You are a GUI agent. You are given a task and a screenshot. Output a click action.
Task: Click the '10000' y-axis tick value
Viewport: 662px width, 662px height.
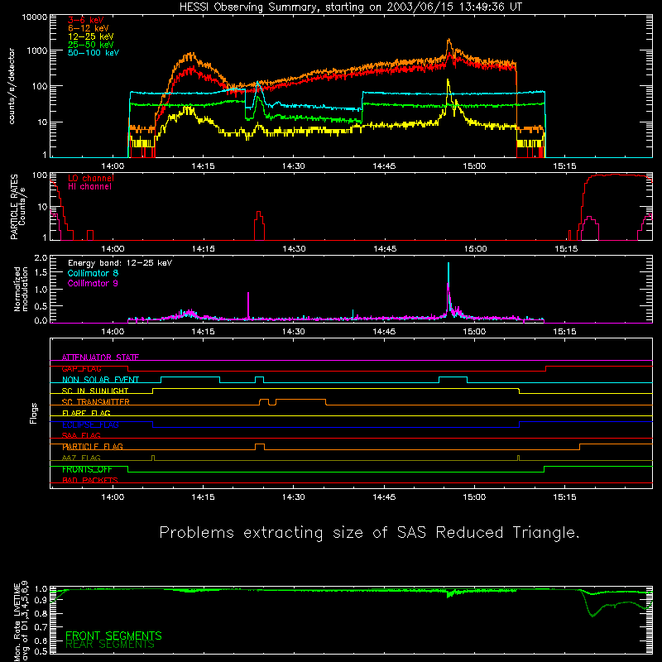tap(35, 17)
